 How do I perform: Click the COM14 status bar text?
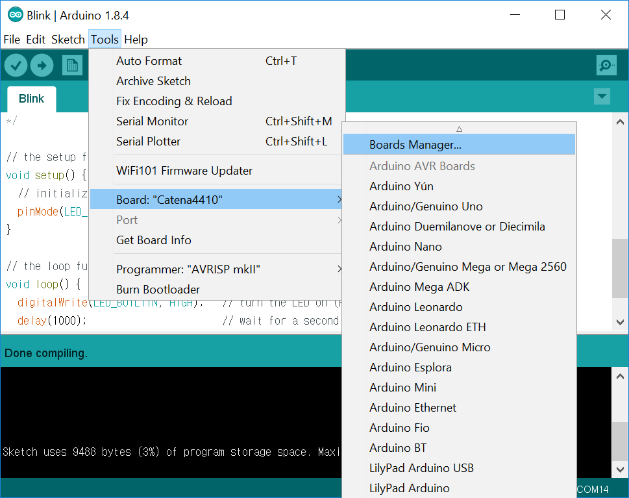click(593, 489)
